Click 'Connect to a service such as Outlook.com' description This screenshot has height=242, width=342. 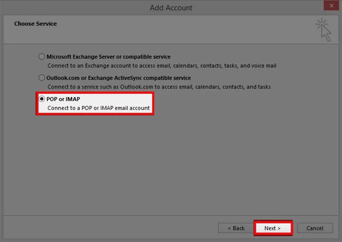[159, 87]
